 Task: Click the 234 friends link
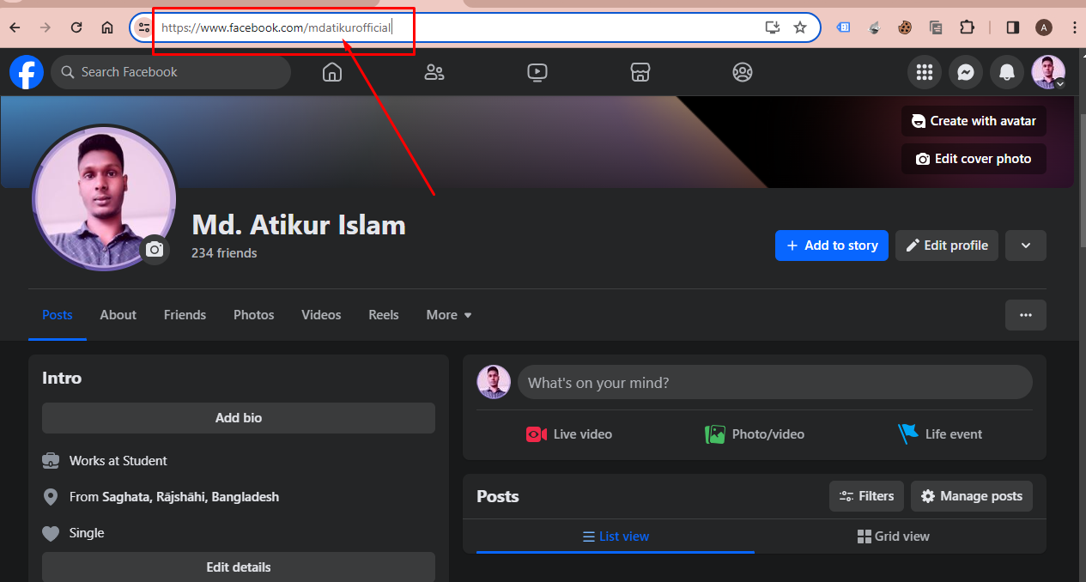224,253
